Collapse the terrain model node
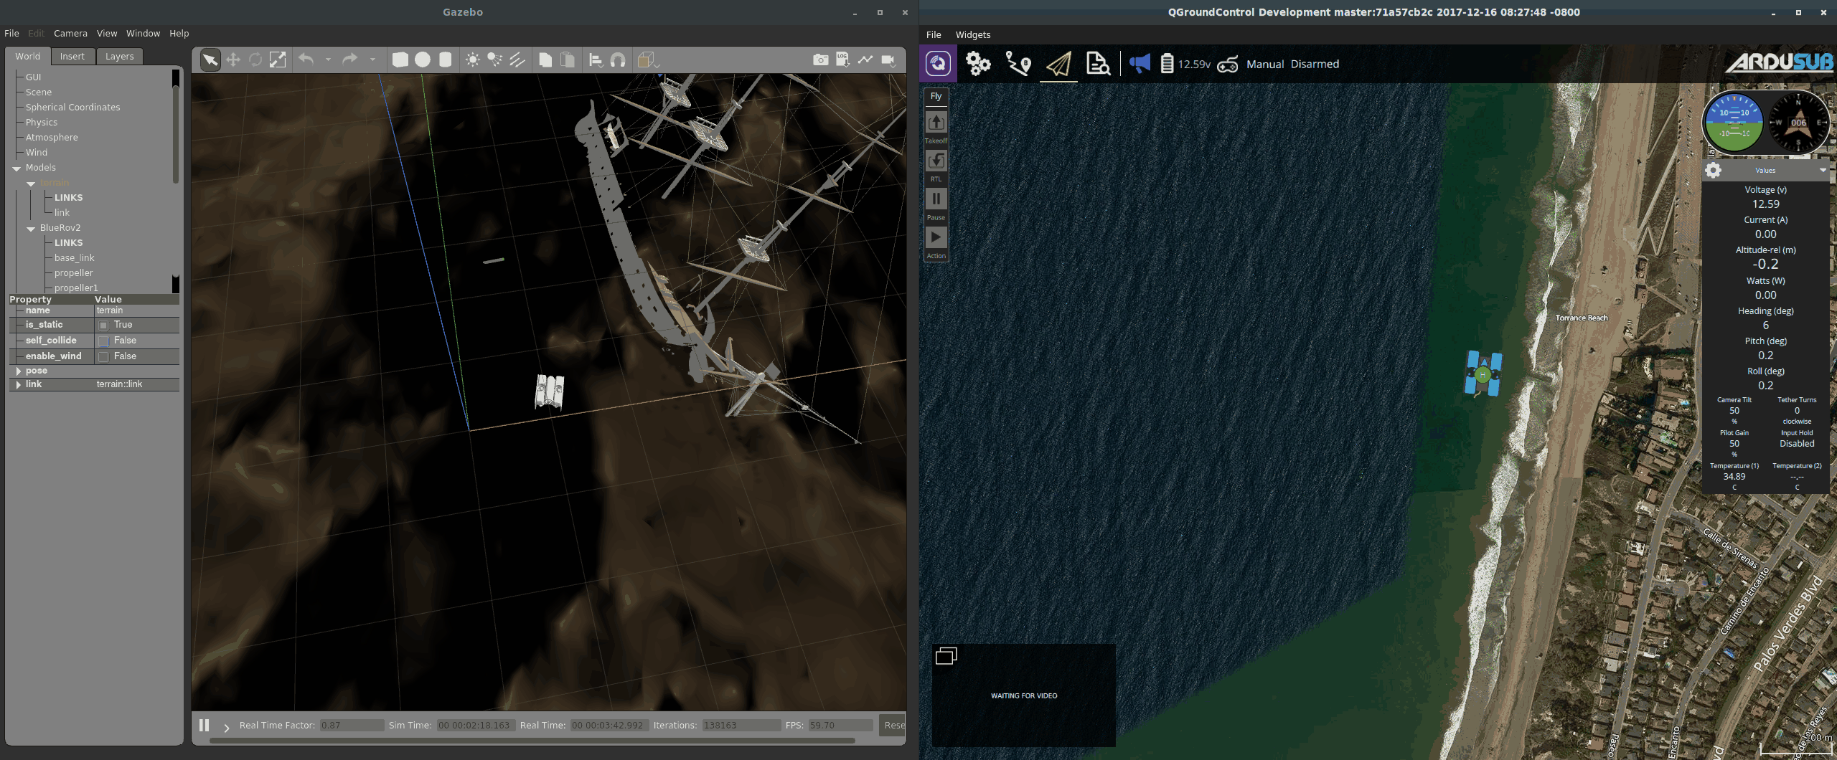This screenshot has width=1837, height=760. [x=31, y=184]
